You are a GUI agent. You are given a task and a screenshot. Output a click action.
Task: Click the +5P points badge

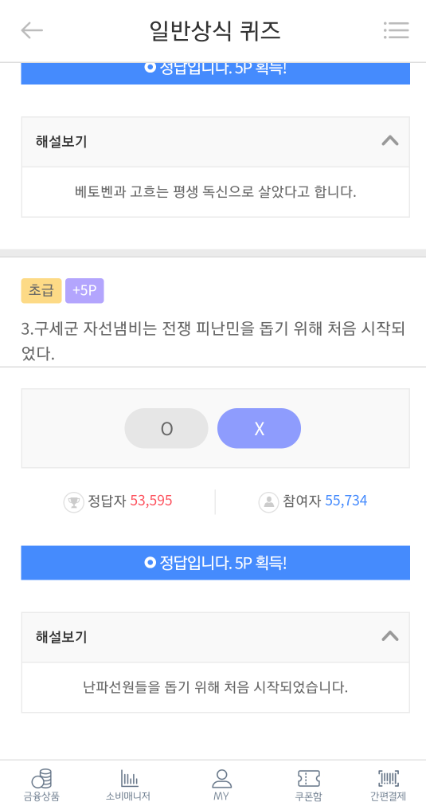coord(84,291)
